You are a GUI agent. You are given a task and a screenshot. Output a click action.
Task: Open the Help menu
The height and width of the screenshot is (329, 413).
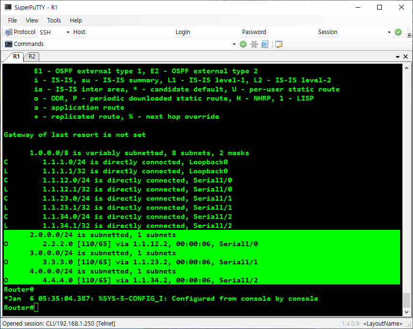(x=76, y=20)
